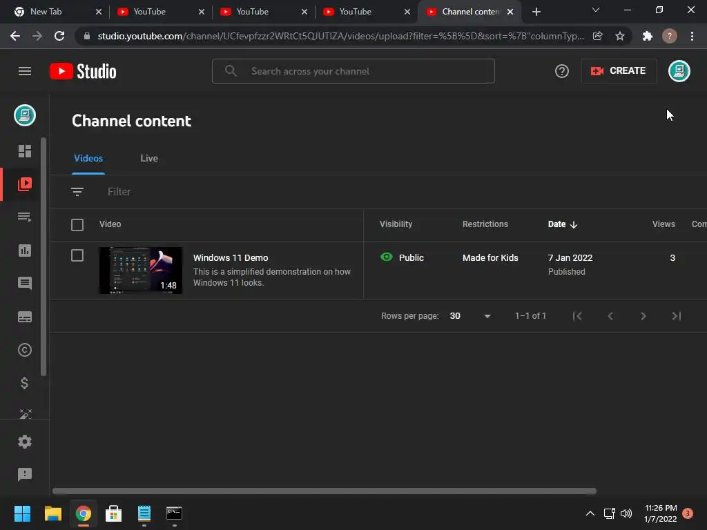Open Subtitles in sidebar
Viewport: 707px width, 530px height.
(x=25, y=317)
